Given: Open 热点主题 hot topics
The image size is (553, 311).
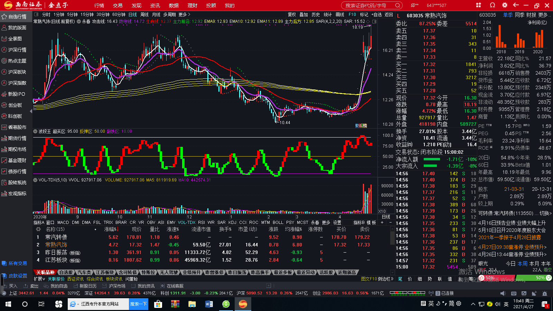Looking at the screenshot, I should tap(14, 61).
